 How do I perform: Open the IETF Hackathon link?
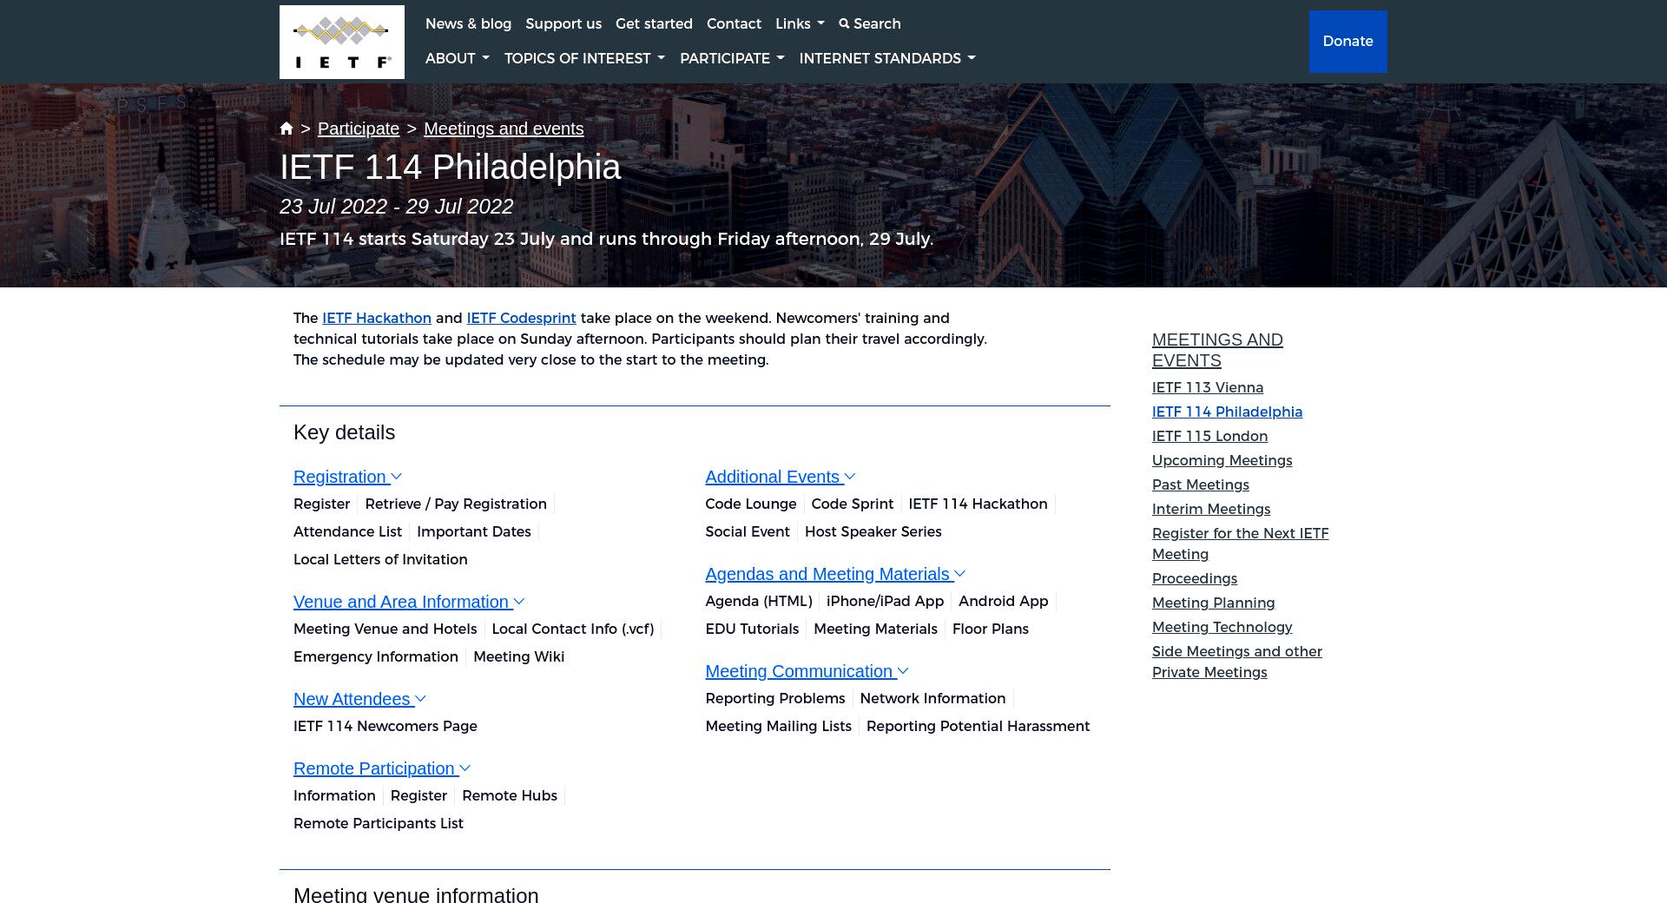coord(377,318)
